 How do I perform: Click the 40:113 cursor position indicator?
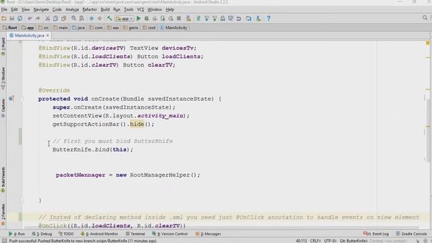tap(301, 241)
